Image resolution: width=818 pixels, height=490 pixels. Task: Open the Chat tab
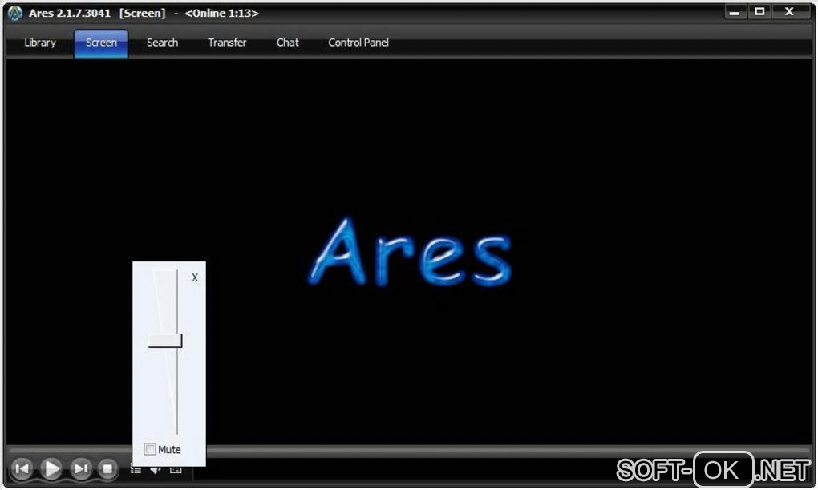287,43
